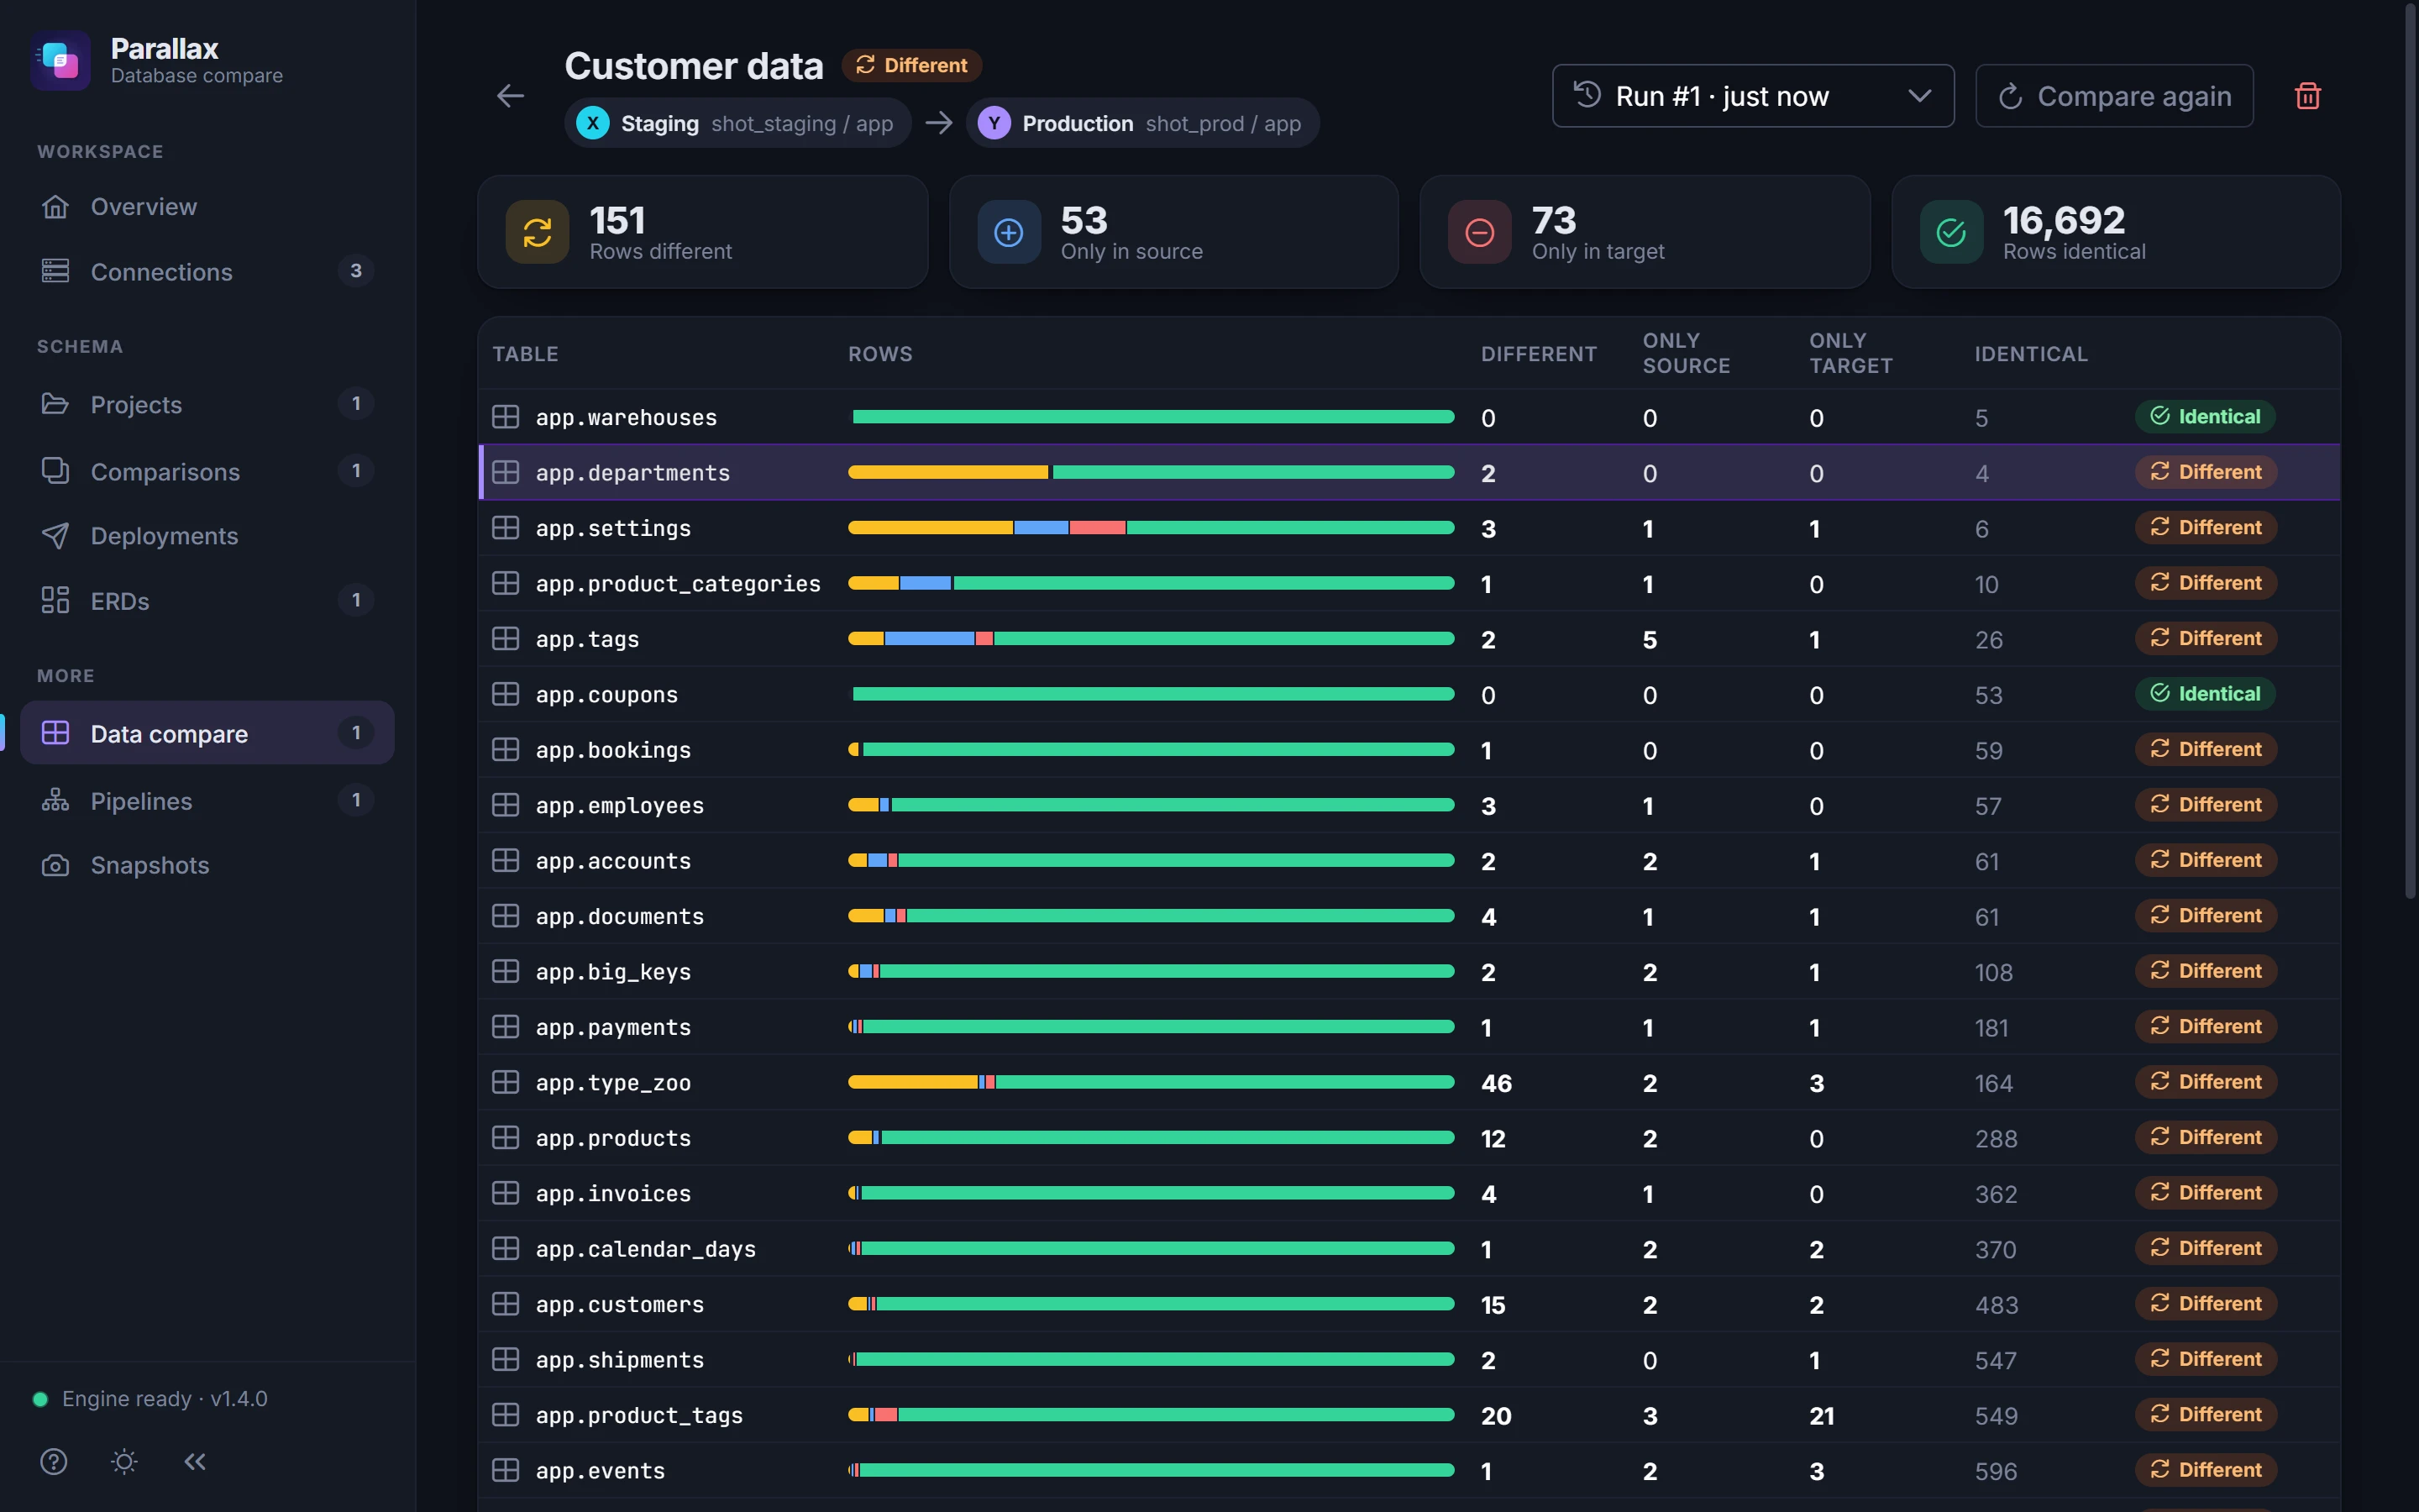Click the Rows different sync icon

click(538, 232)
